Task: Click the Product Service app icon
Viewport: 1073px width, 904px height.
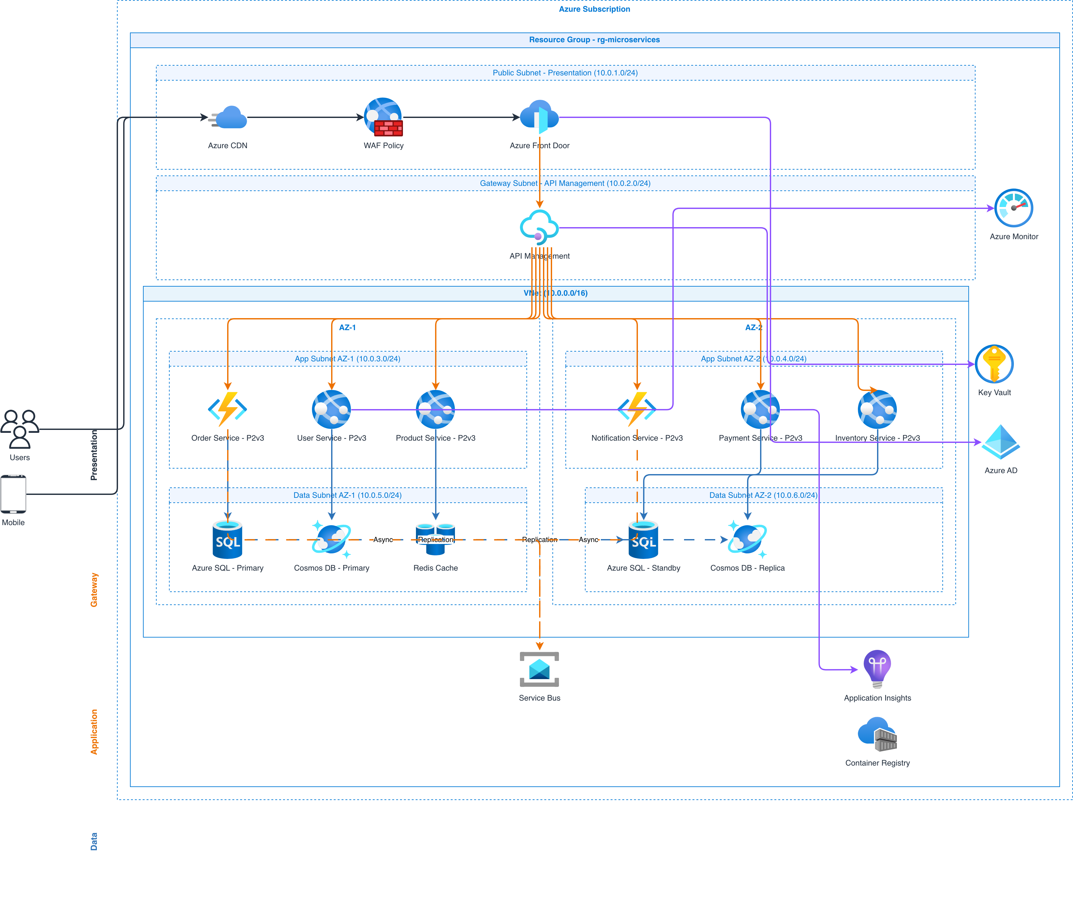Action: 435,409
